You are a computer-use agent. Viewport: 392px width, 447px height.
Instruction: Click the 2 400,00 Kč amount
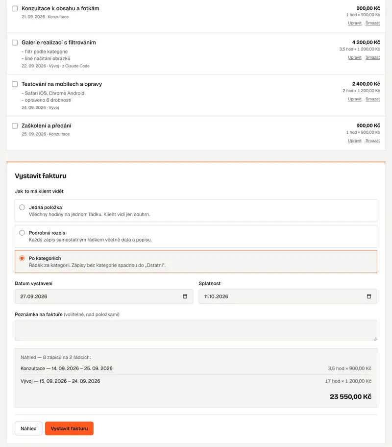pos(366,84)
